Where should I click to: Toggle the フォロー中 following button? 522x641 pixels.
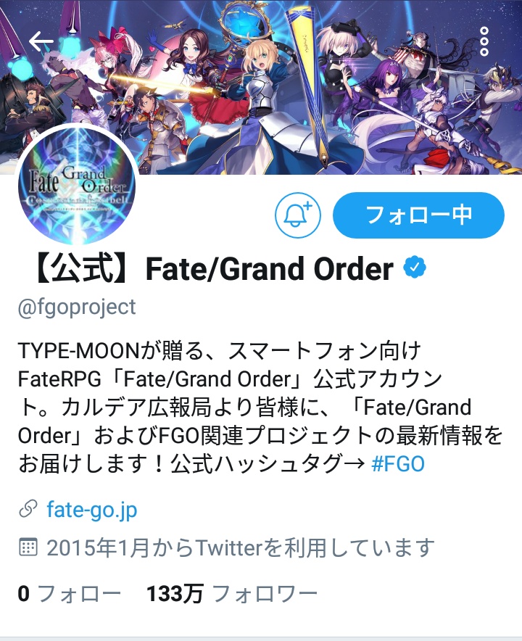click(x=418, y=215)
